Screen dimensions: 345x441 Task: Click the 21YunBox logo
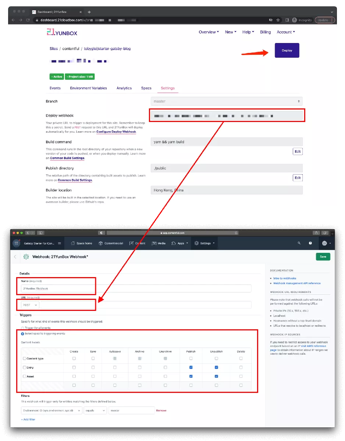click(x=62, y=32)
